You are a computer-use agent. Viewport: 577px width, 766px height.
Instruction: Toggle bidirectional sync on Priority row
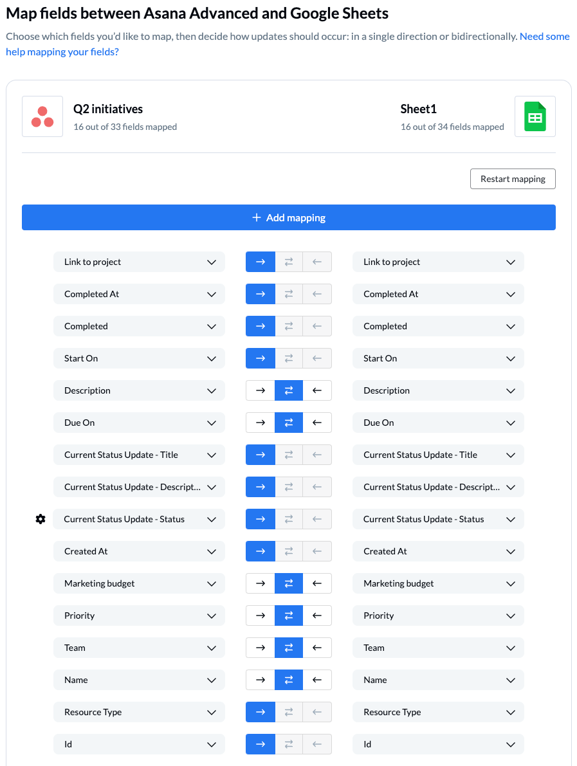click(x=289, y=616)
